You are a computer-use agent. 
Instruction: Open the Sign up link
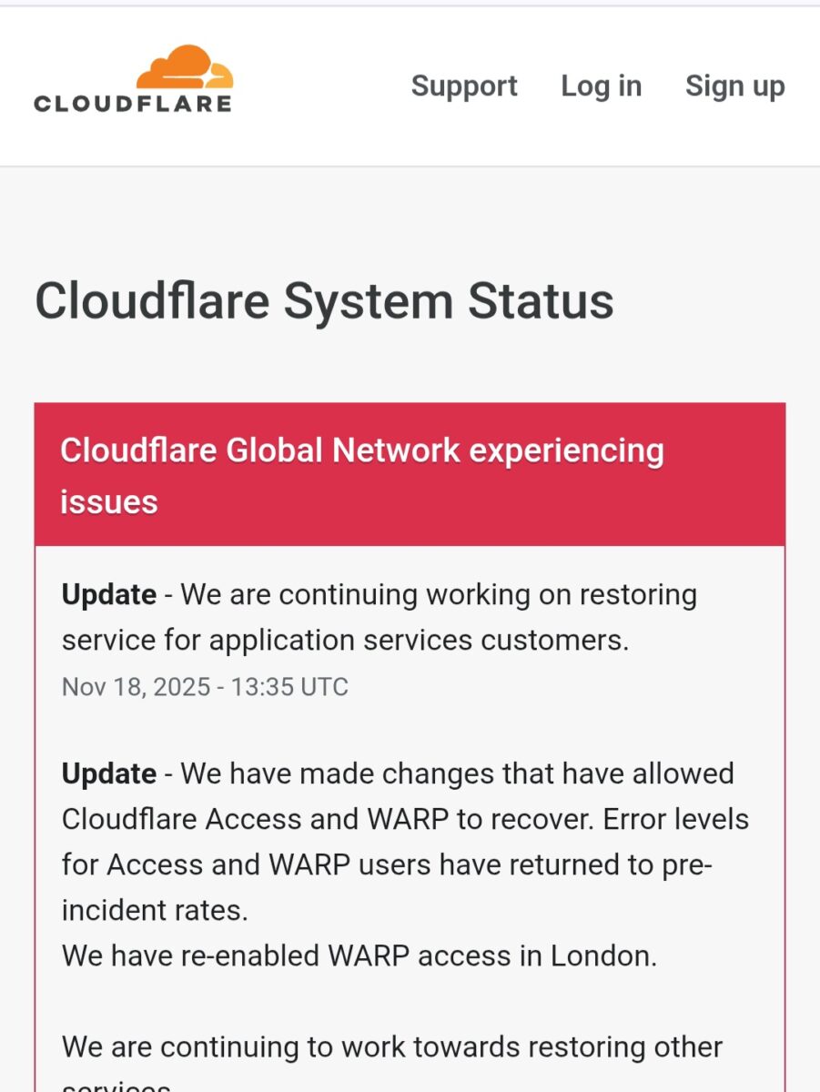(734, 86)
